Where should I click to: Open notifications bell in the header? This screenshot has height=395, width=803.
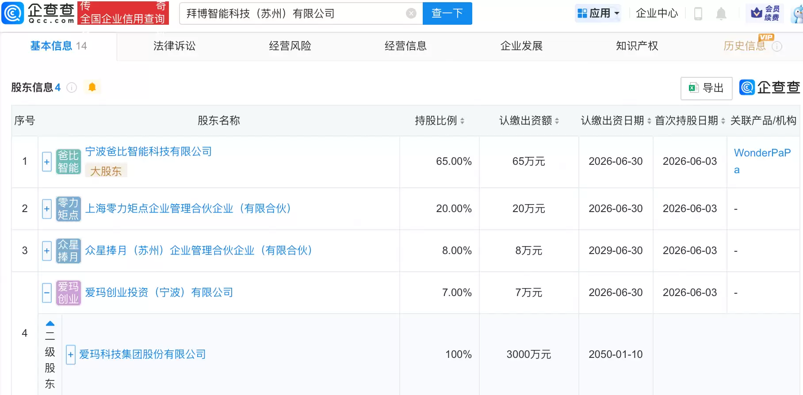pos(721,14)
